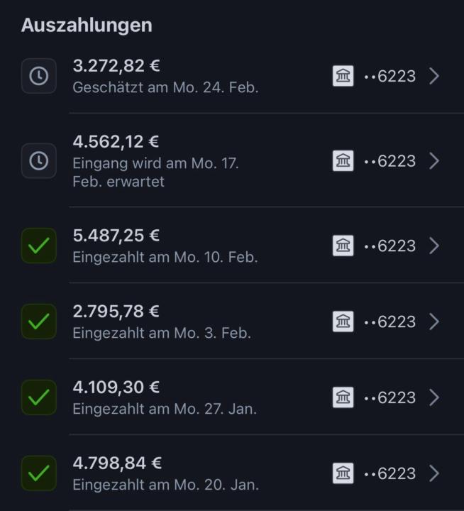Image resolution: width=464 pixels, height=511 pixels.
Task: Click green checkmark for 4.798,84 € payout
Action: tap(38, 473)
